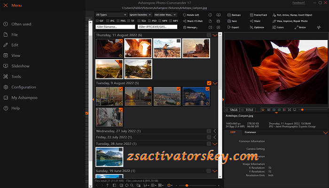This screenshot has height=188, width=329.
Task: Collapse the Thursday, 11 August 2022 group
Action: point(215,35)
